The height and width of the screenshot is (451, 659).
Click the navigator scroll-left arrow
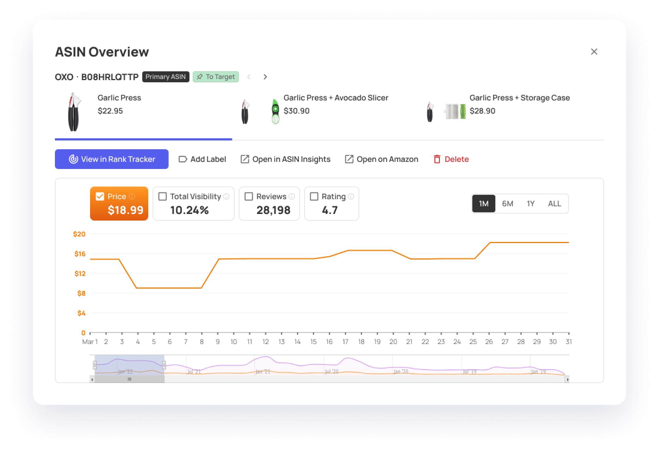[92, 380]
